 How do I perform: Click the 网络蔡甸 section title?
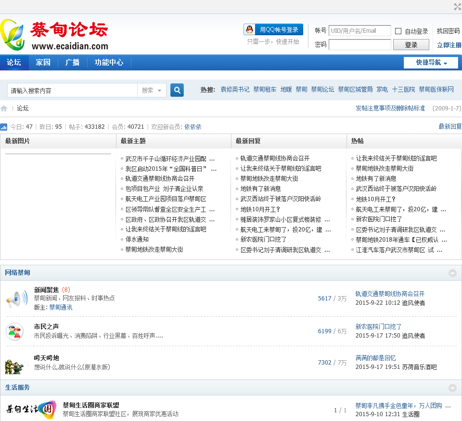(x=17, y=273)
